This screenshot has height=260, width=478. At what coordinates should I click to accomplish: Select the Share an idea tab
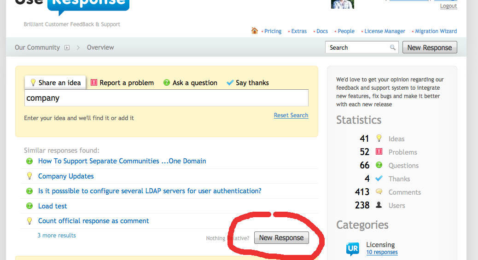(55, 83)
